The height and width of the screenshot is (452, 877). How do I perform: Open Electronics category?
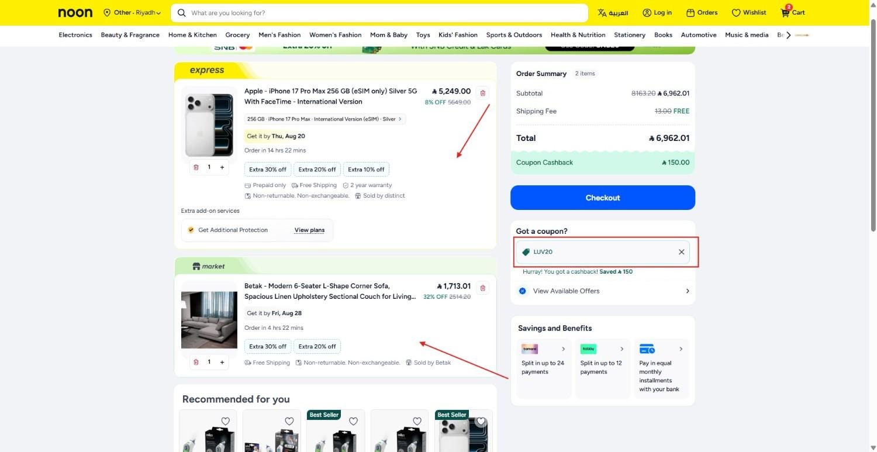coord(75,35)
